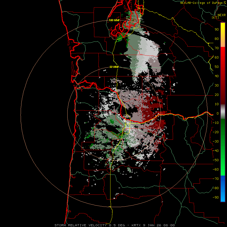
Task: Select the 80 value on the velocity scale
Action: click(x=217, y=39)
